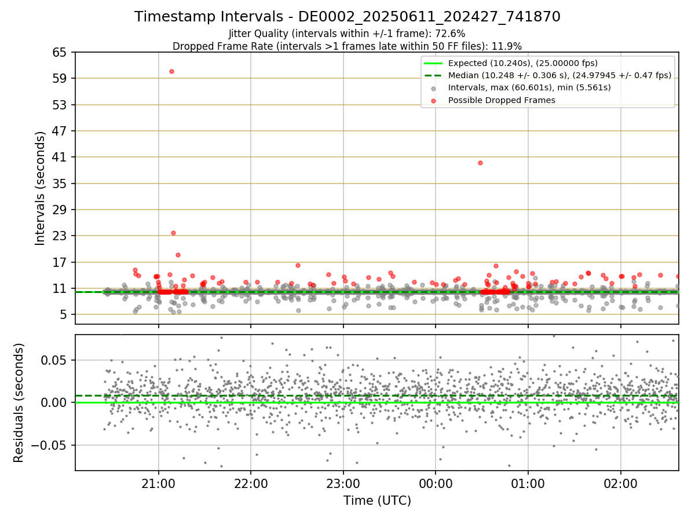The height and width of the screenshot is (521, 695).
Task: Click the y-axis tick label 35
Action: coord(60,184)
